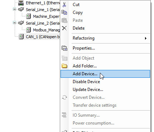
Task: Collapse the Serial_Line_1 tree node
Action: tap(14, 9)
